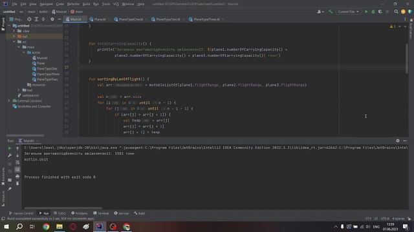The width and height of the screenshot is (414, 232).
Task: Click the Run console horizontal scrollbar
Action: 63,208
